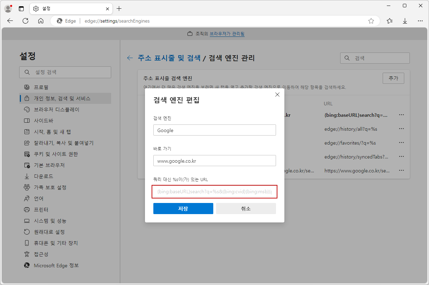Viewport: 429px width, 285px height.
Task: Open 프로필 settings section
Action: pos(65,87)
